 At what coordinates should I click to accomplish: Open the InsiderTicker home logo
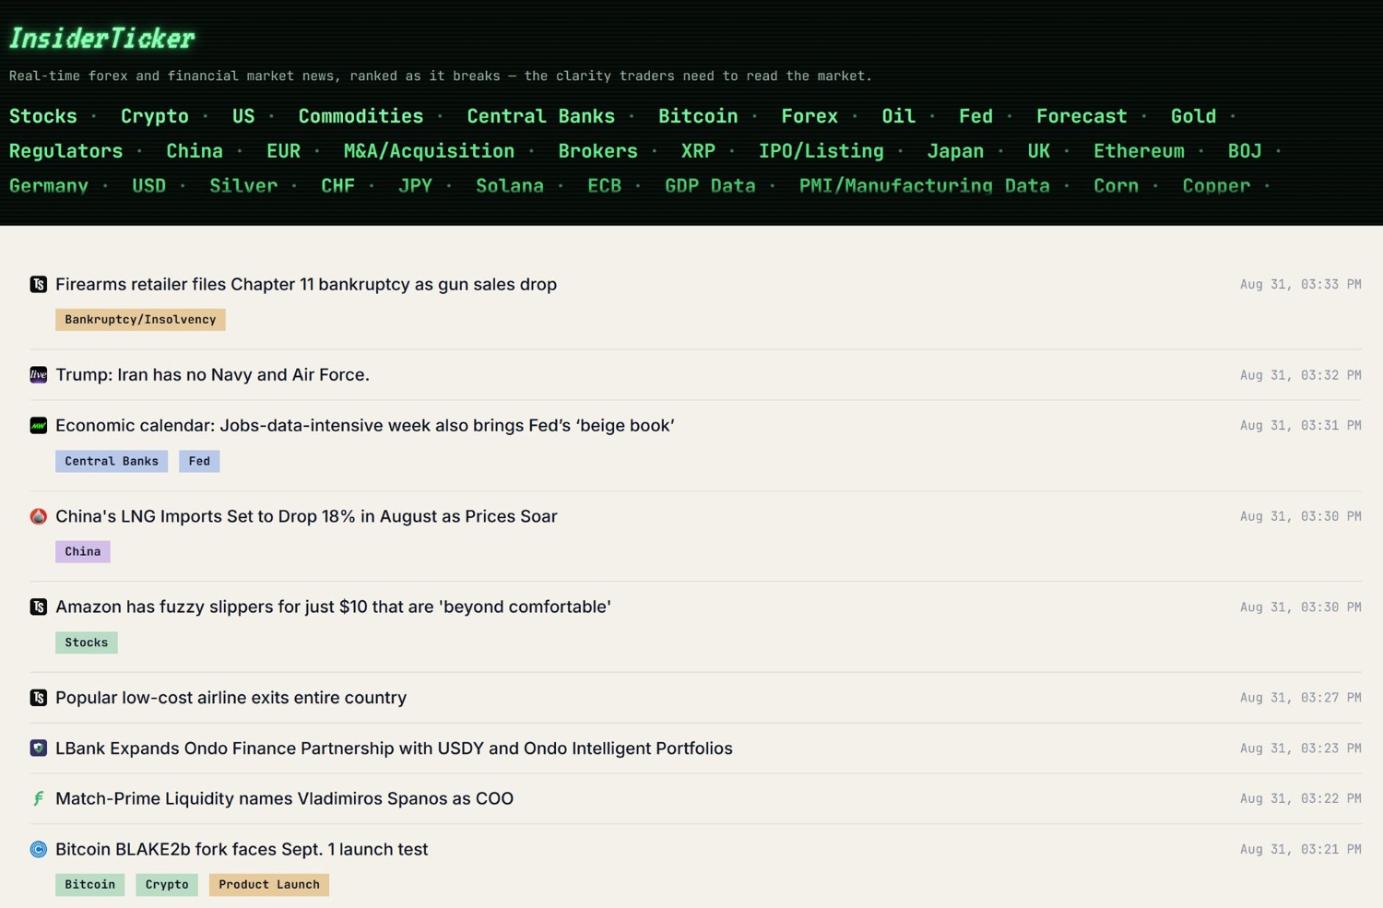[101, 38]
